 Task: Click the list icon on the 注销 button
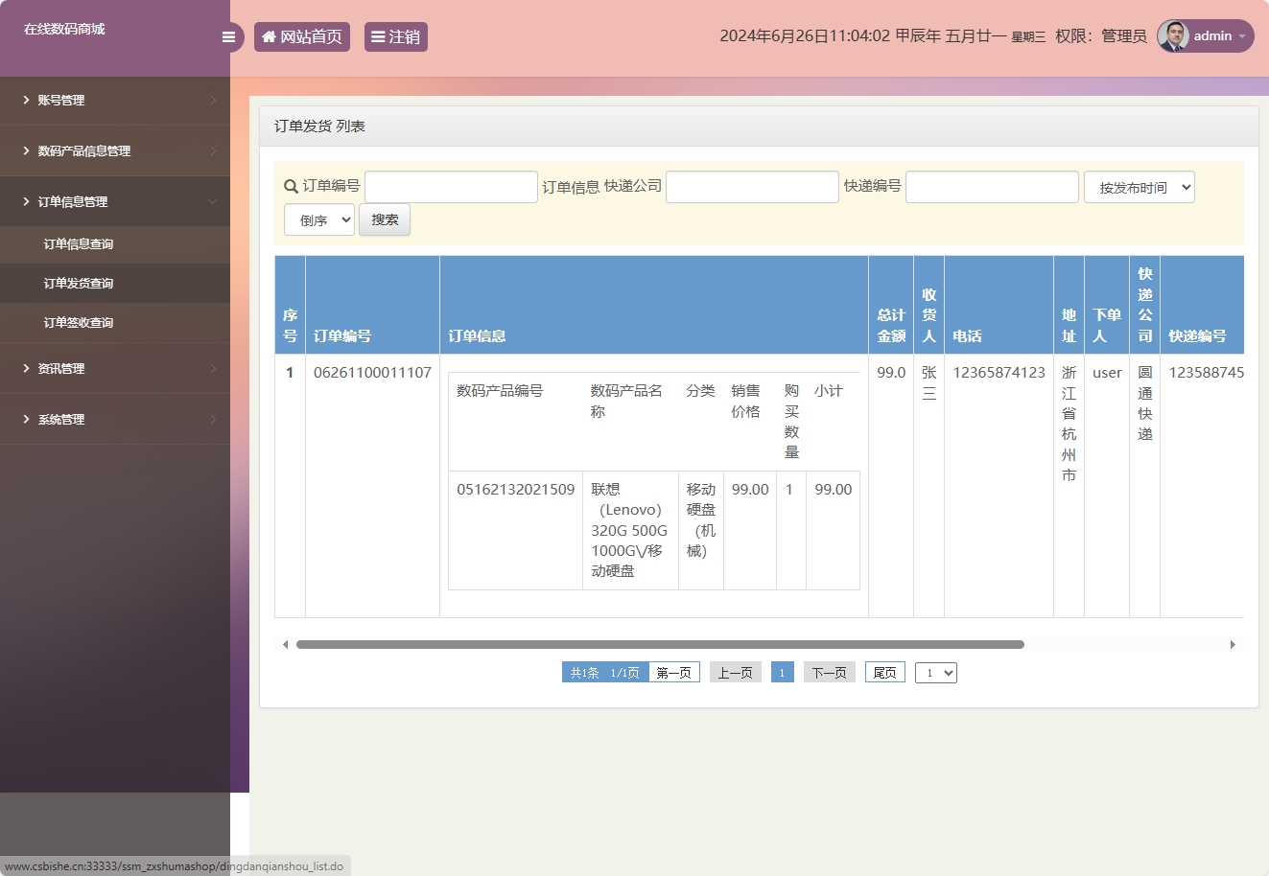[x=378, y=36]
